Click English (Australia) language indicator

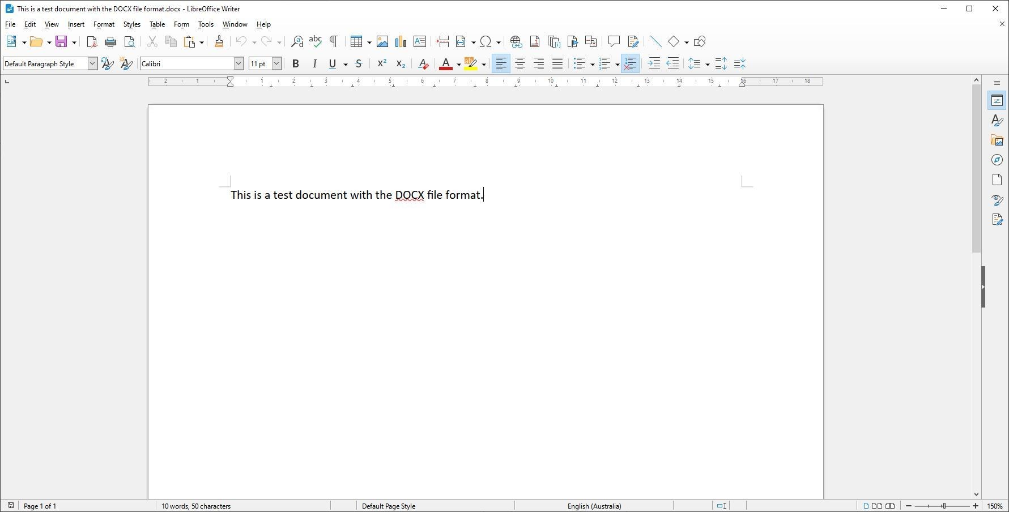(x=594, y=506)
